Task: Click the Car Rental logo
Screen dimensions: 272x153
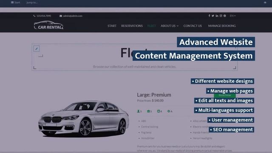Action: (48, 25)
